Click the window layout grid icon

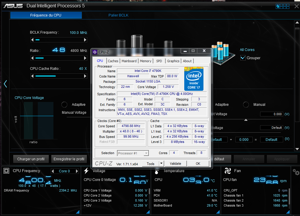283,6
